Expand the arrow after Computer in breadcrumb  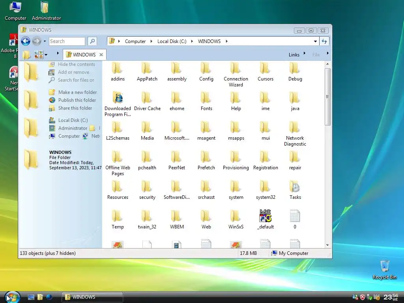point(151,41)
